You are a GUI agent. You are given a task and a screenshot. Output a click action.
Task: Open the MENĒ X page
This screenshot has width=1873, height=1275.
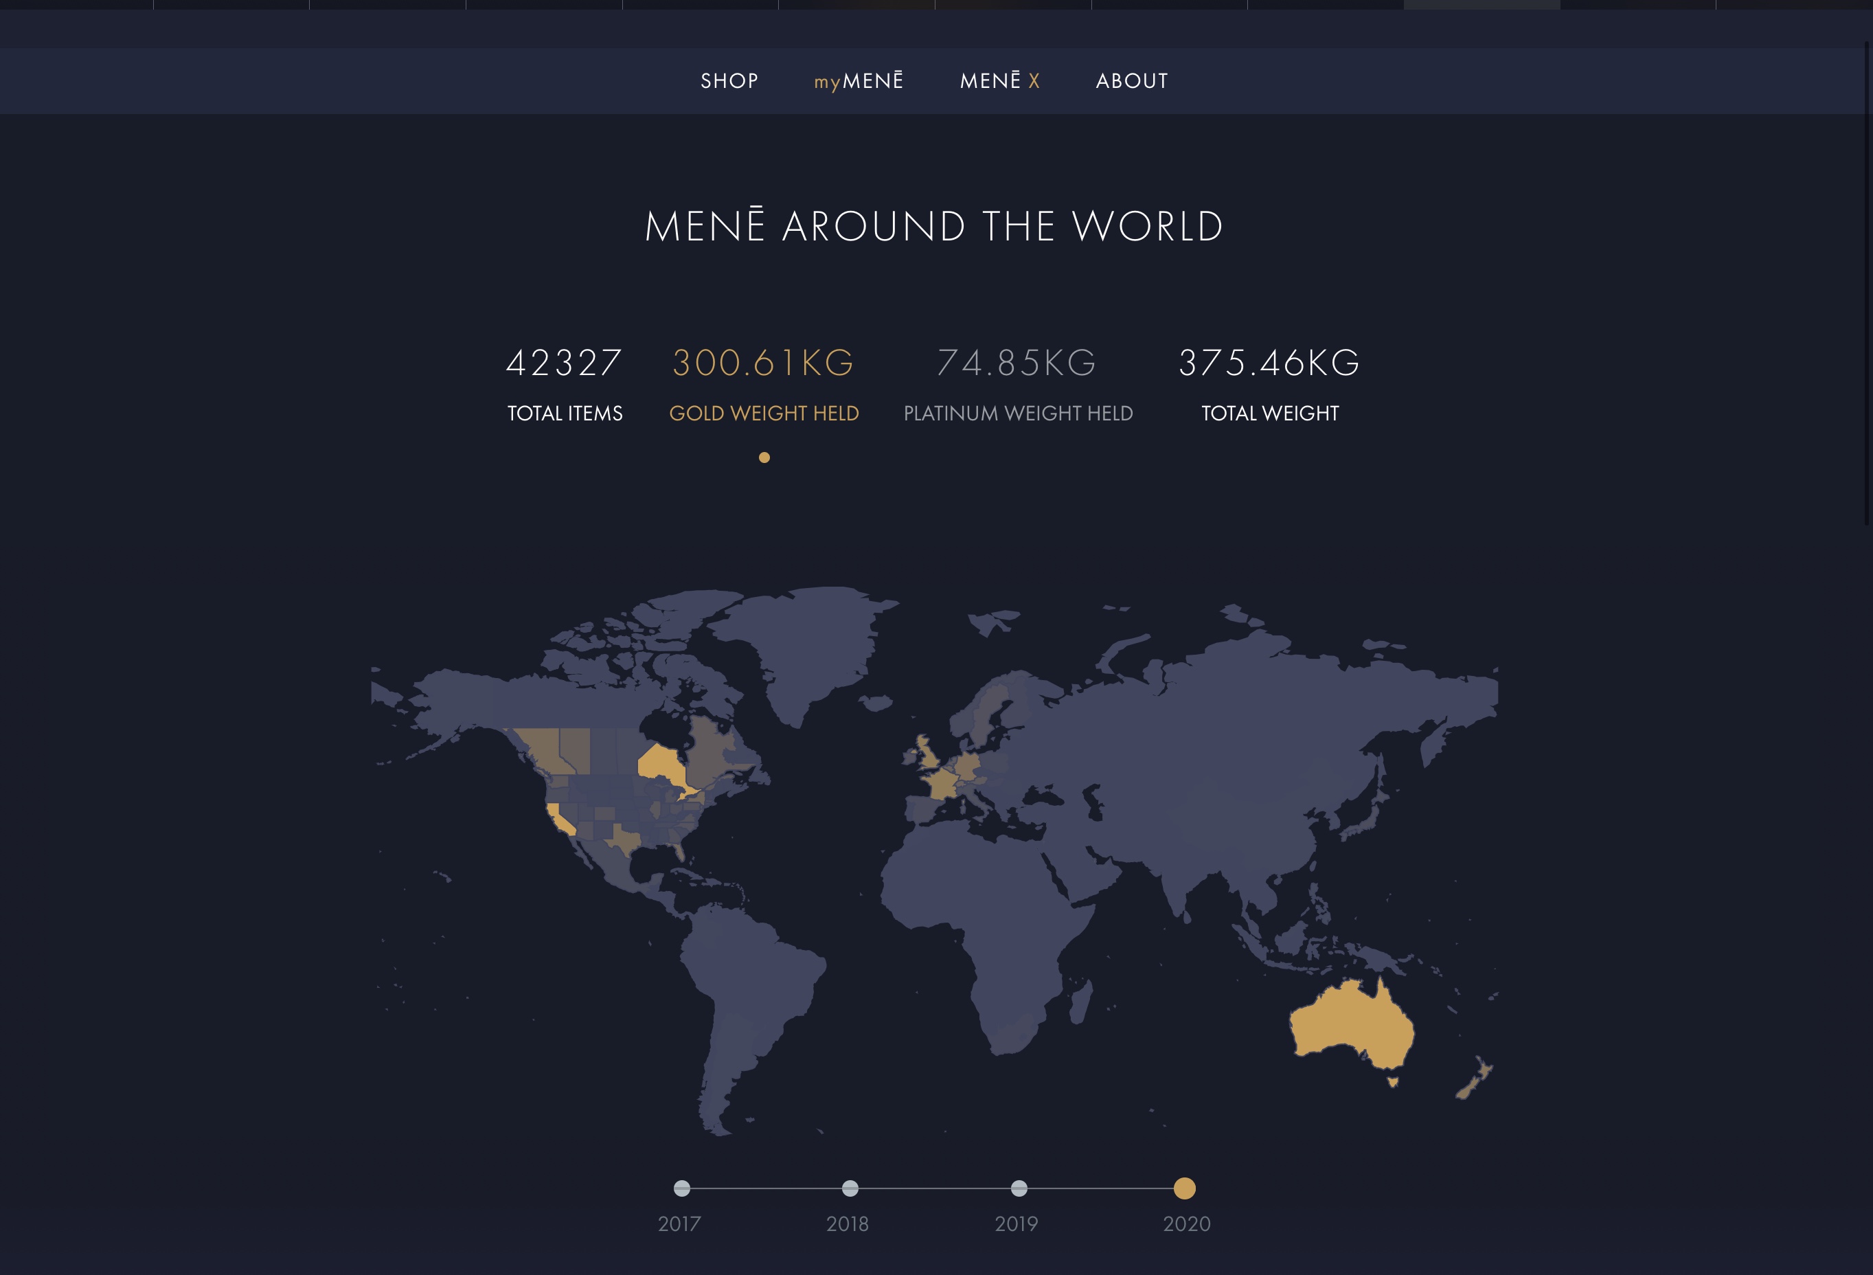[x=999, y=80]
